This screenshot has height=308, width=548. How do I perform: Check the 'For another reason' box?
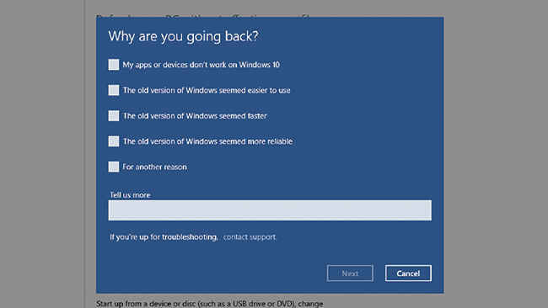(114, 167)
